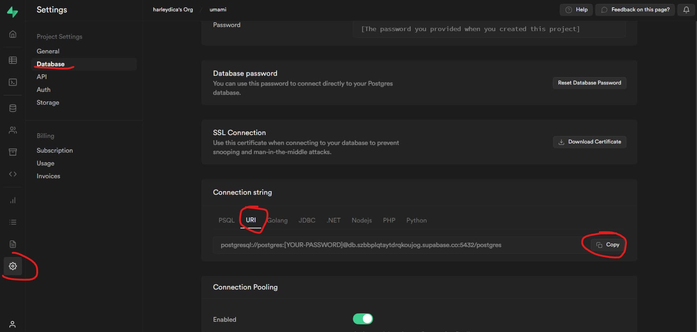Open Edge Functions in the sidebar
The width and height of the screenshot is (697, 332).
tap(12, 174)
